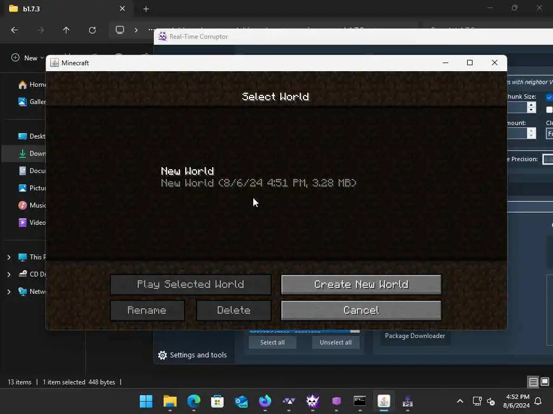Open Videos in Explorer sidebar
553x414 pixels.
[32, 223]
